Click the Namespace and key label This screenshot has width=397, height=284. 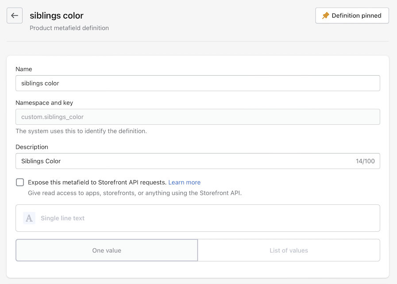[x=44, y=103]
